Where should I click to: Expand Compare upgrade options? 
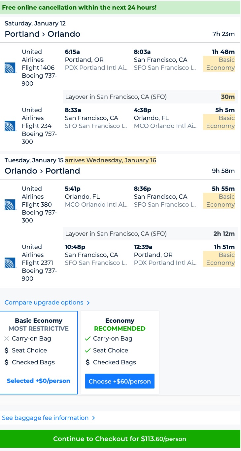(44, 303)
